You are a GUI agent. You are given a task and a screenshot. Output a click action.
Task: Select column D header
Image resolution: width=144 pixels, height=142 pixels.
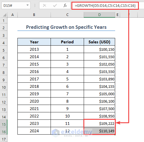(x=99, y=15)
